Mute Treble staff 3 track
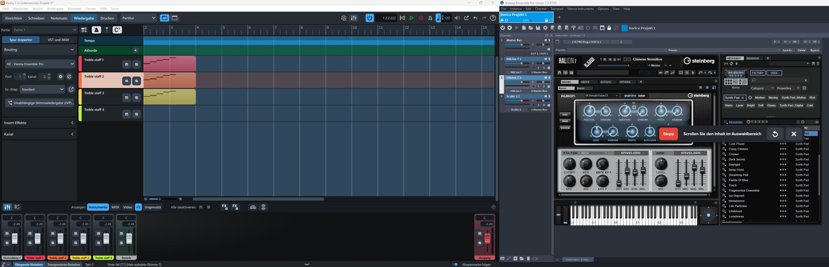This screenshot has height=267, width=829. [127, 97]
